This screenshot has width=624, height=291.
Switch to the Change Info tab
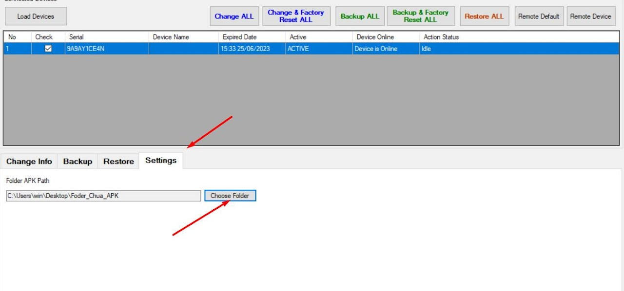(29, 162)
